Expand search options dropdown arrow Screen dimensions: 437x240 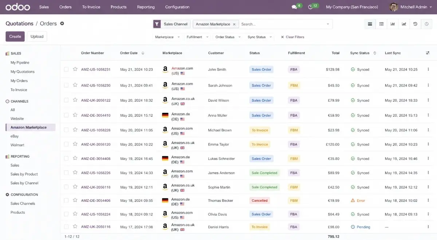[328, 24]
